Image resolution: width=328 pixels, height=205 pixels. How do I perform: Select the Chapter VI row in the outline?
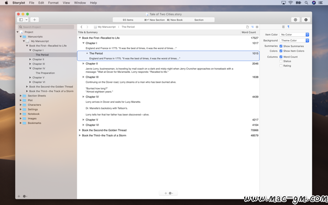click(168, 125)
